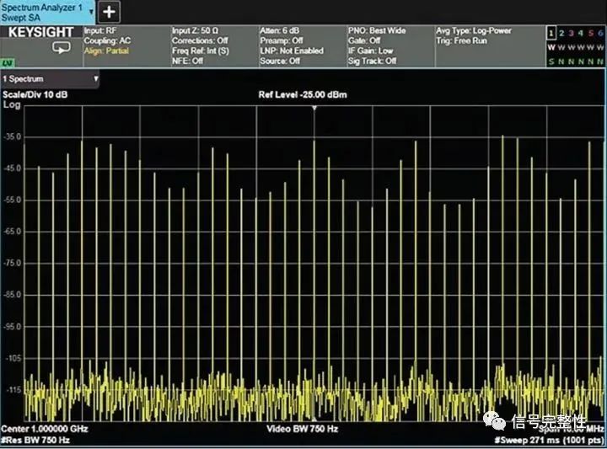Select trace number 6 in trace panel
Image resolution: width=607 pixels, height=449 pixels.
[599, 31]
